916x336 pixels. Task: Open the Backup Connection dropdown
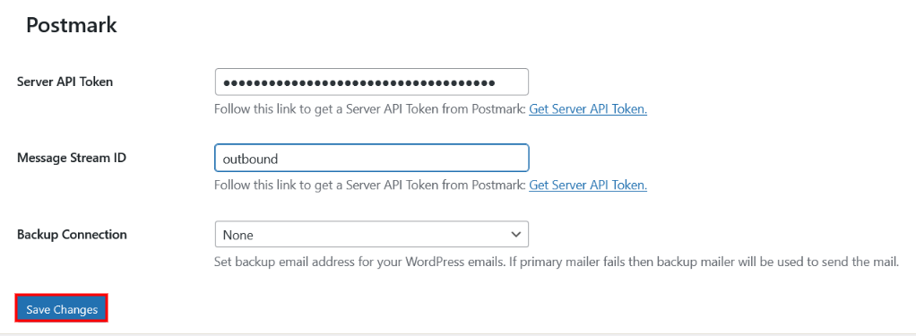[x=372, y=235]
